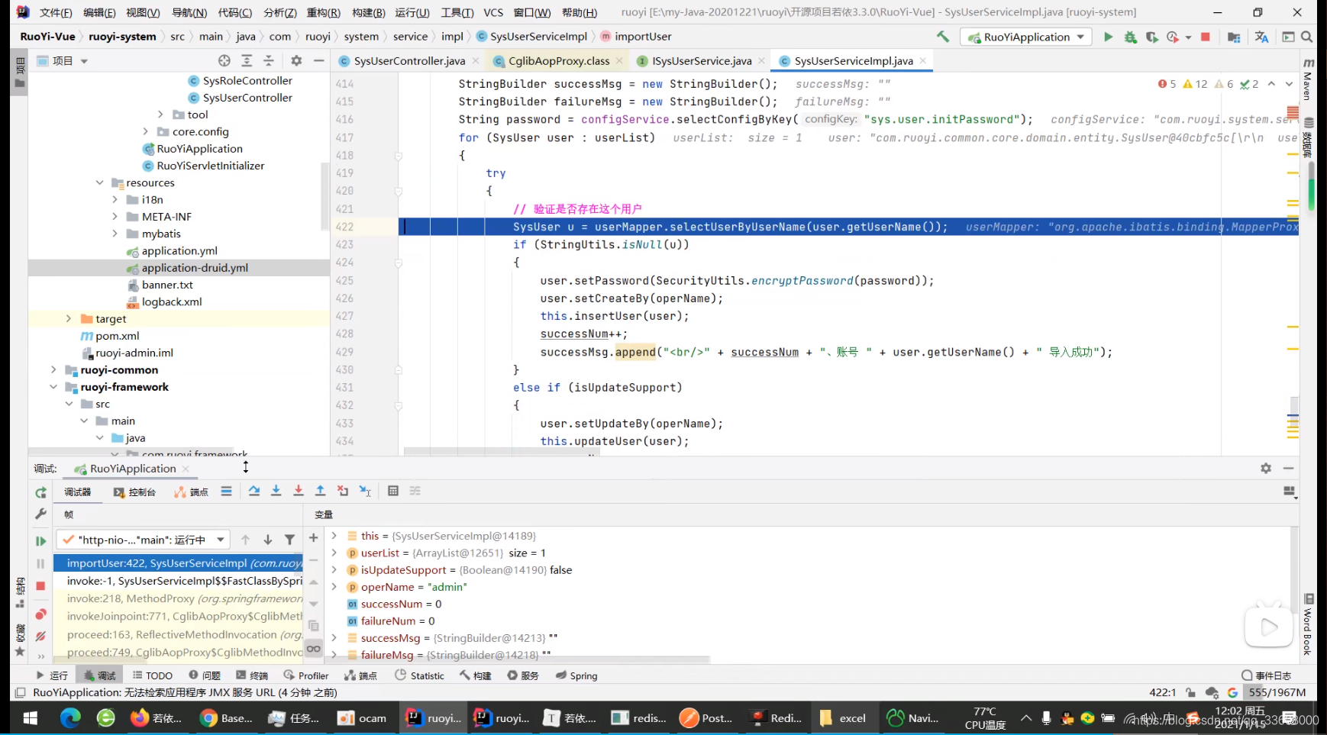The height and width of the screenshot is (735, 1327).
Task: Select application.yml in project tree
Action: (179, 250)
